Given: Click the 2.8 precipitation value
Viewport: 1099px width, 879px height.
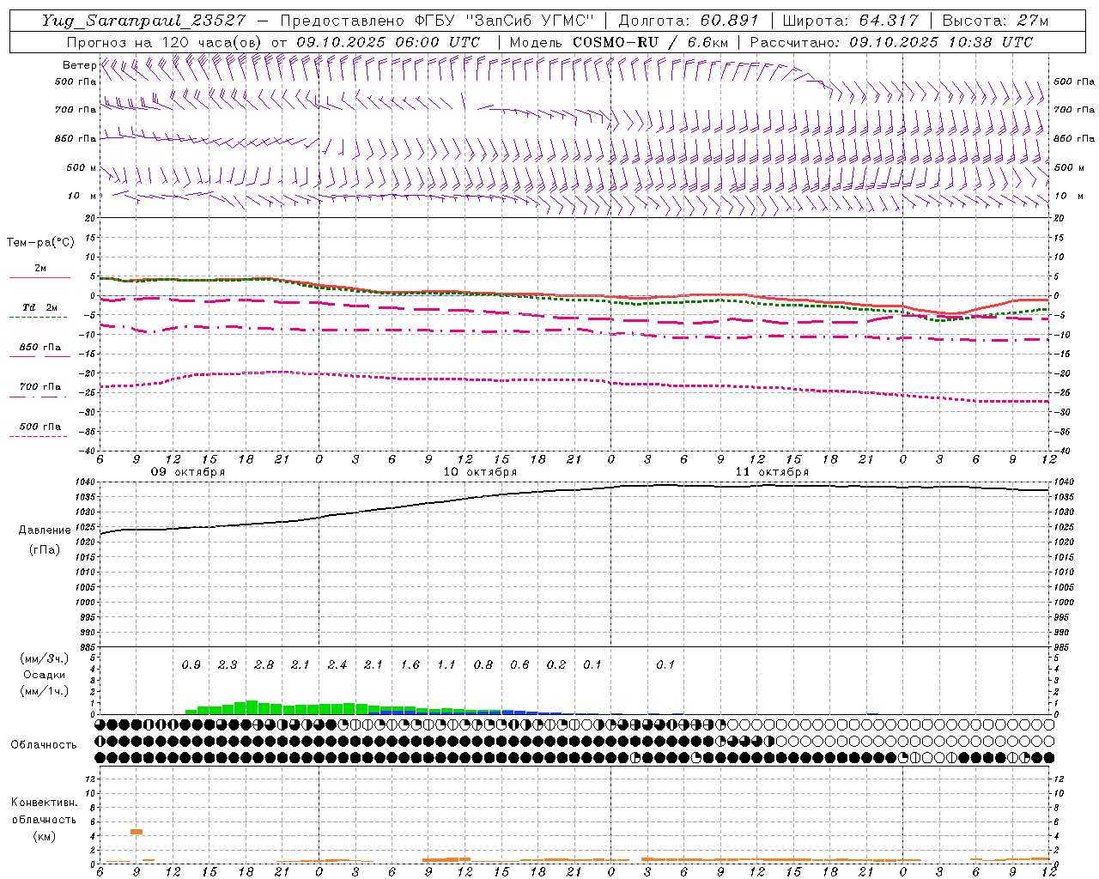Looking at the screenshot, I should 264,664.
